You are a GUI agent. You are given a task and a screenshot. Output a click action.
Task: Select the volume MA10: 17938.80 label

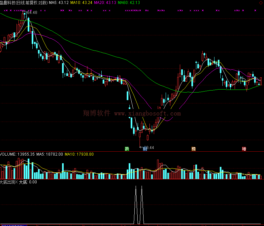pyautogui.click(x=79, y=154)
